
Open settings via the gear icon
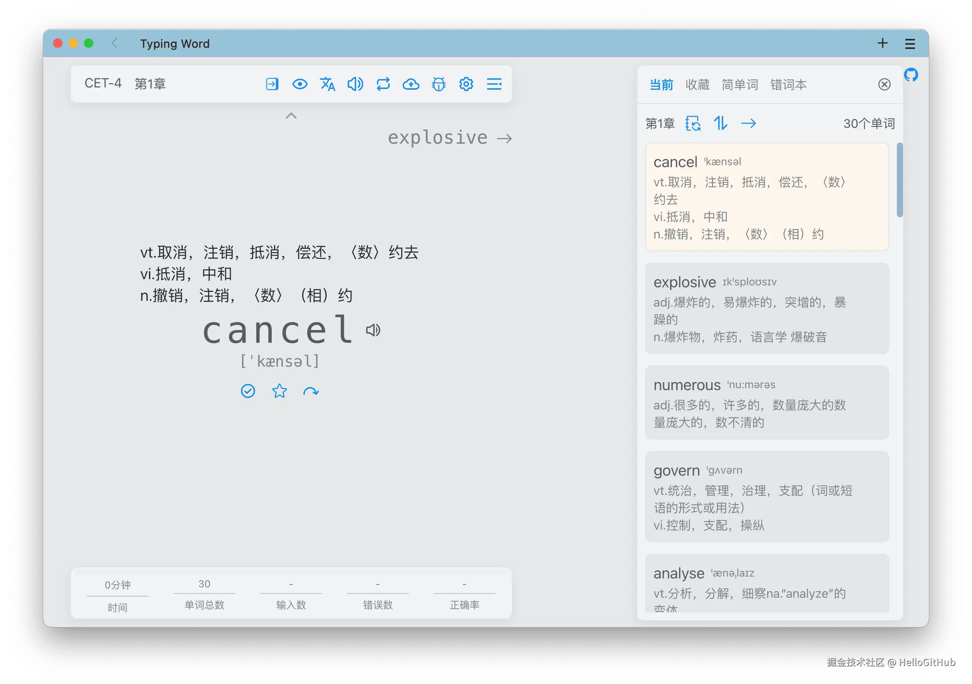tap(466, 84)
